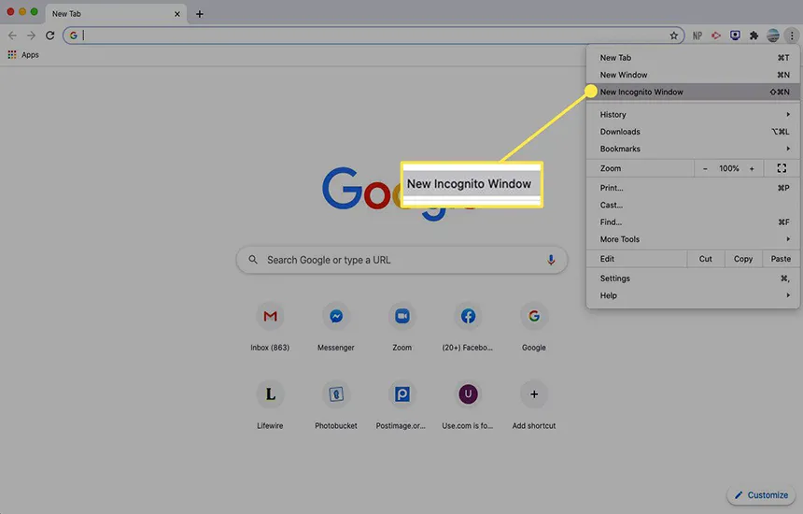Expand the More Tools submenu
803x514 pixels.
pyautogui.click(x=693, y=239)
